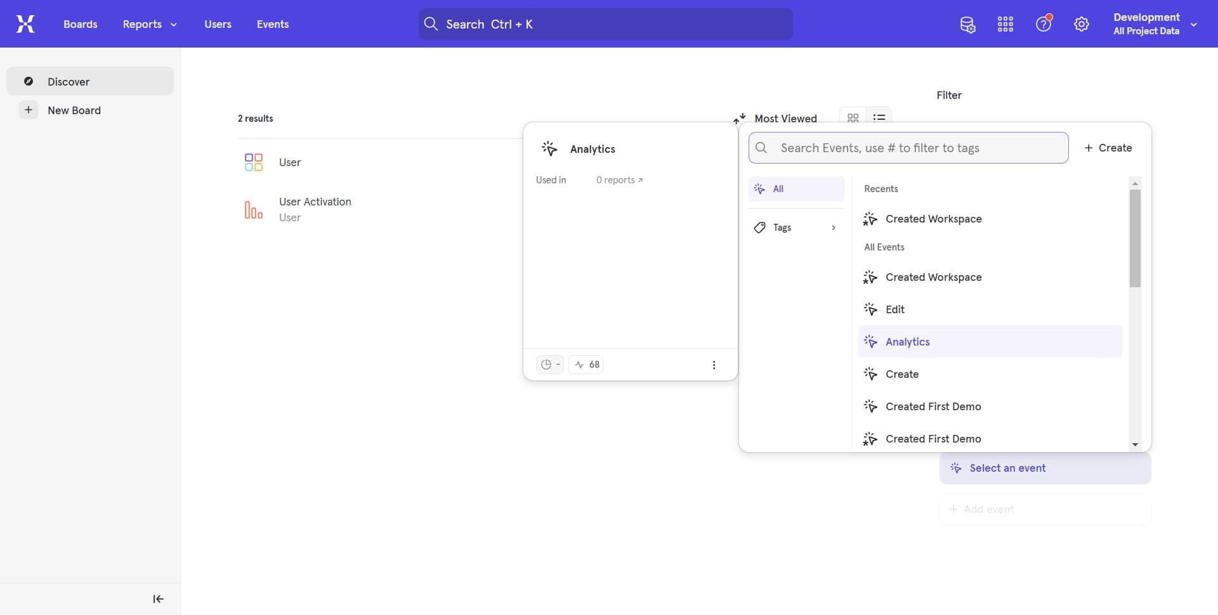The image size is (1218, 615).
Task: Collapse the sidebar using arrow icon
Action: 158,599
